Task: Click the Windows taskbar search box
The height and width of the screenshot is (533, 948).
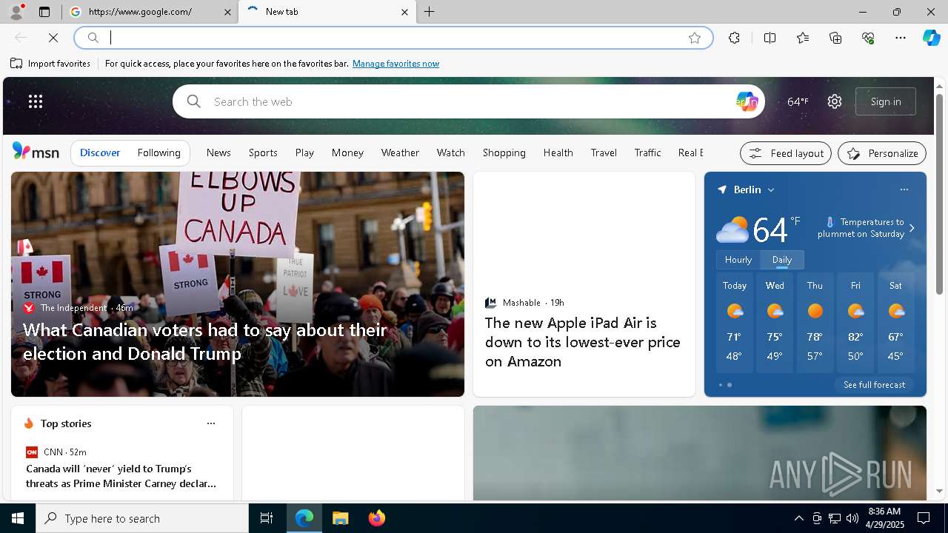Action: point(142,518)
